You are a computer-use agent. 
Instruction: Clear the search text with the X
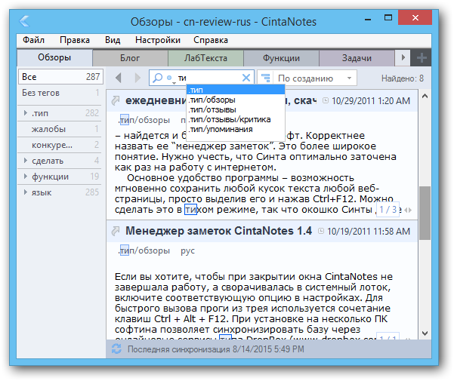[x=246, y=78]
